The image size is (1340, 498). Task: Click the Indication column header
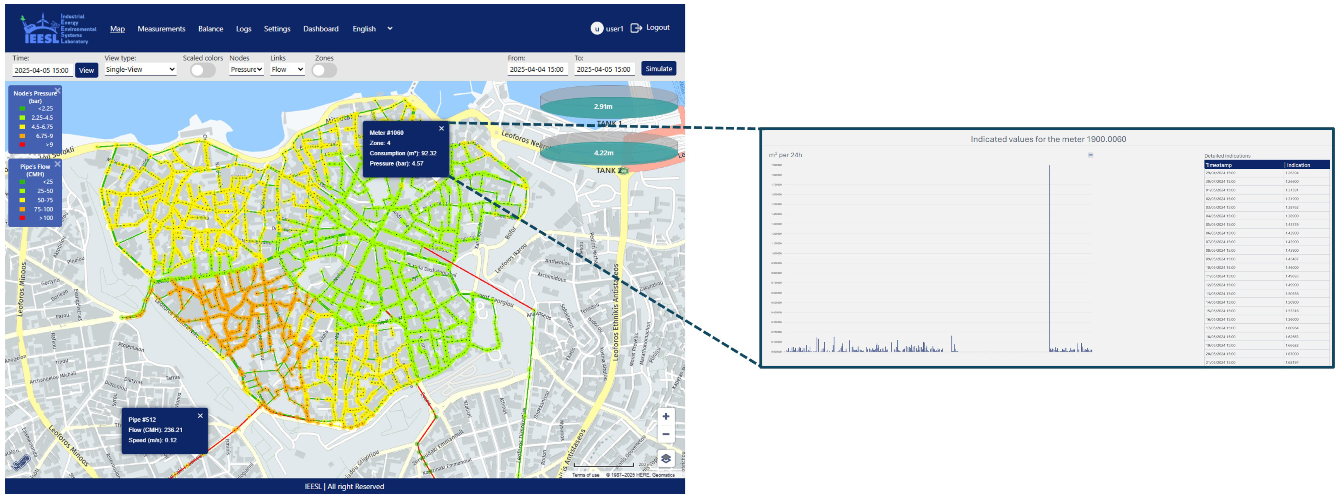coord(1307,165)
